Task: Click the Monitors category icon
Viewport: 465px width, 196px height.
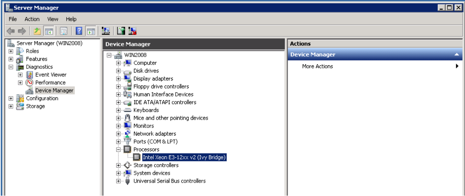Action: [x=128, y=126]
